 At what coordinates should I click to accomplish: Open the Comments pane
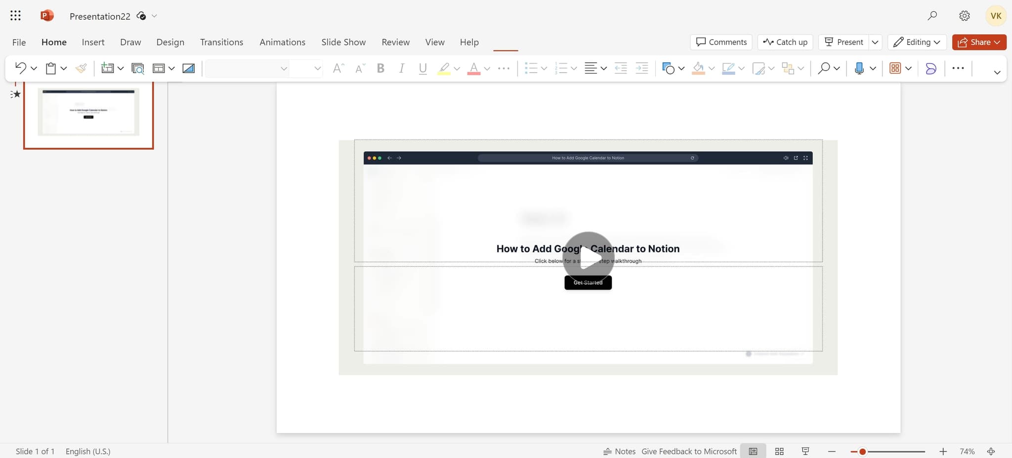point(721,42)
